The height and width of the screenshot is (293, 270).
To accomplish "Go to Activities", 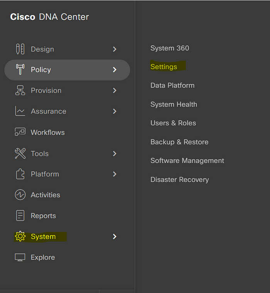I will [46, 195].
